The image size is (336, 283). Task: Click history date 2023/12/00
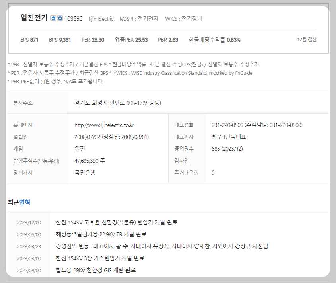(x=29, y=223)
